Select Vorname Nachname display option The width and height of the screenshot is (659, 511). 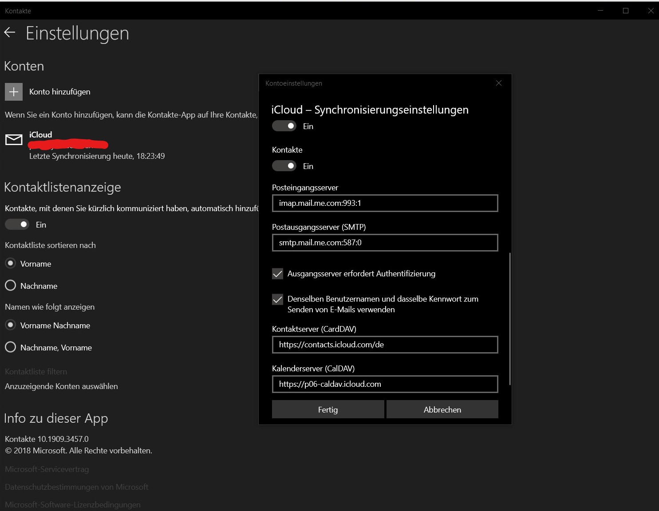[x=10, y=325]
